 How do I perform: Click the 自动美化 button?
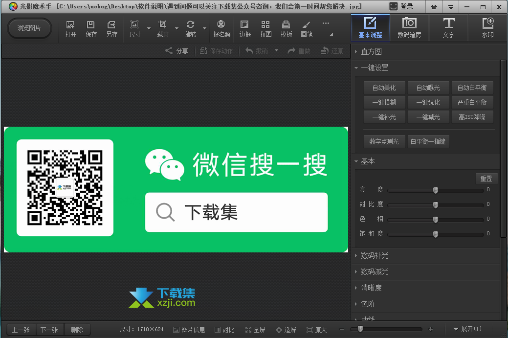[384, 88]
